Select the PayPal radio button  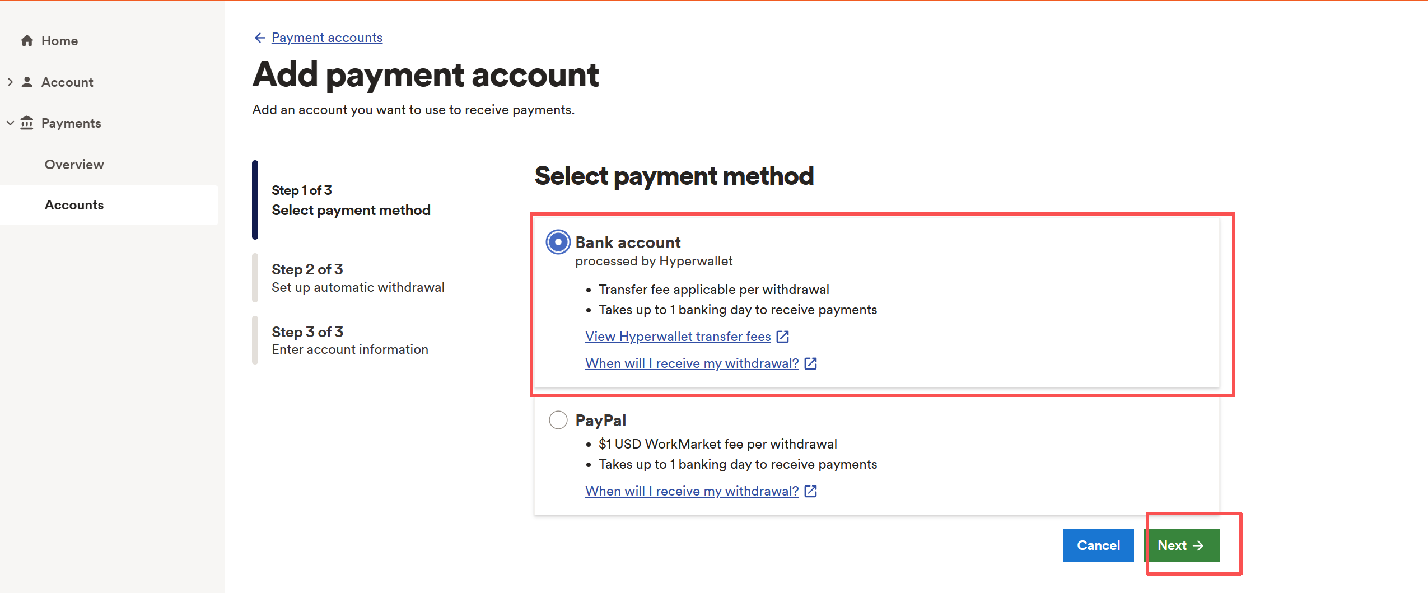coord(558,420)
